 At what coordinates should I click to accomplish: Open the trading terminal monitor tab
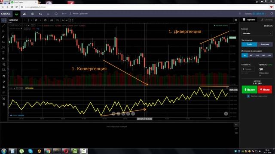16,14
